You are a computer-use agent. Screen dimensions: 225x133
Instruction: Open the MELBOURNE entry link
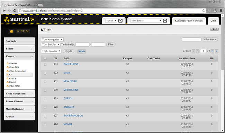click(x=71, y=90)
